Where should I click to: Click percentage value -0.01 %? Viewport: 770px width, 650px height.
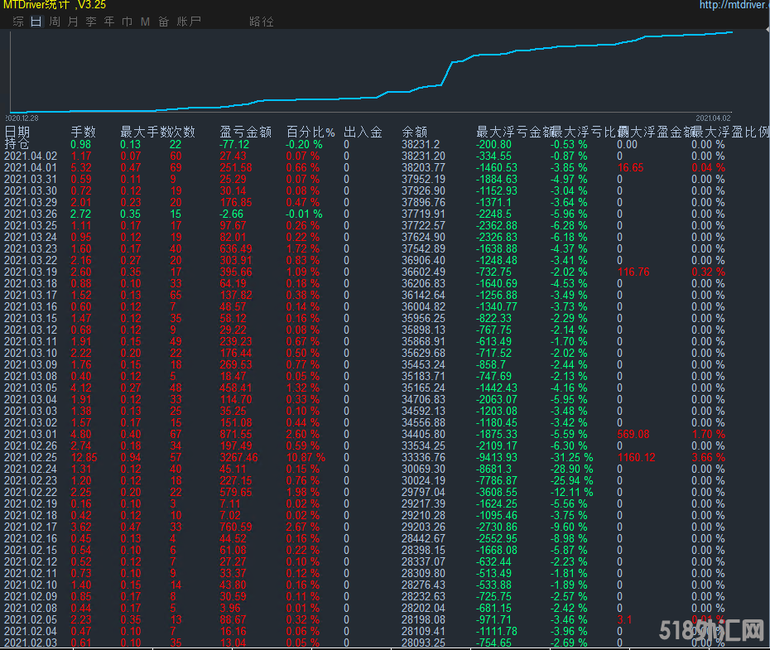tap(305, 214)
